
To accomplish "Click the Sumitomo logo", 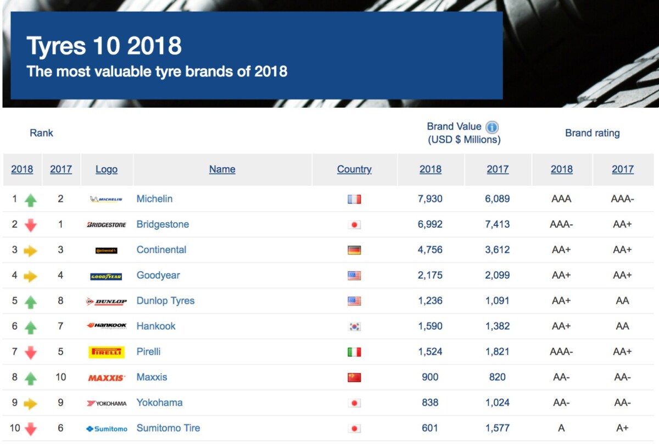I will coord(107,429).
